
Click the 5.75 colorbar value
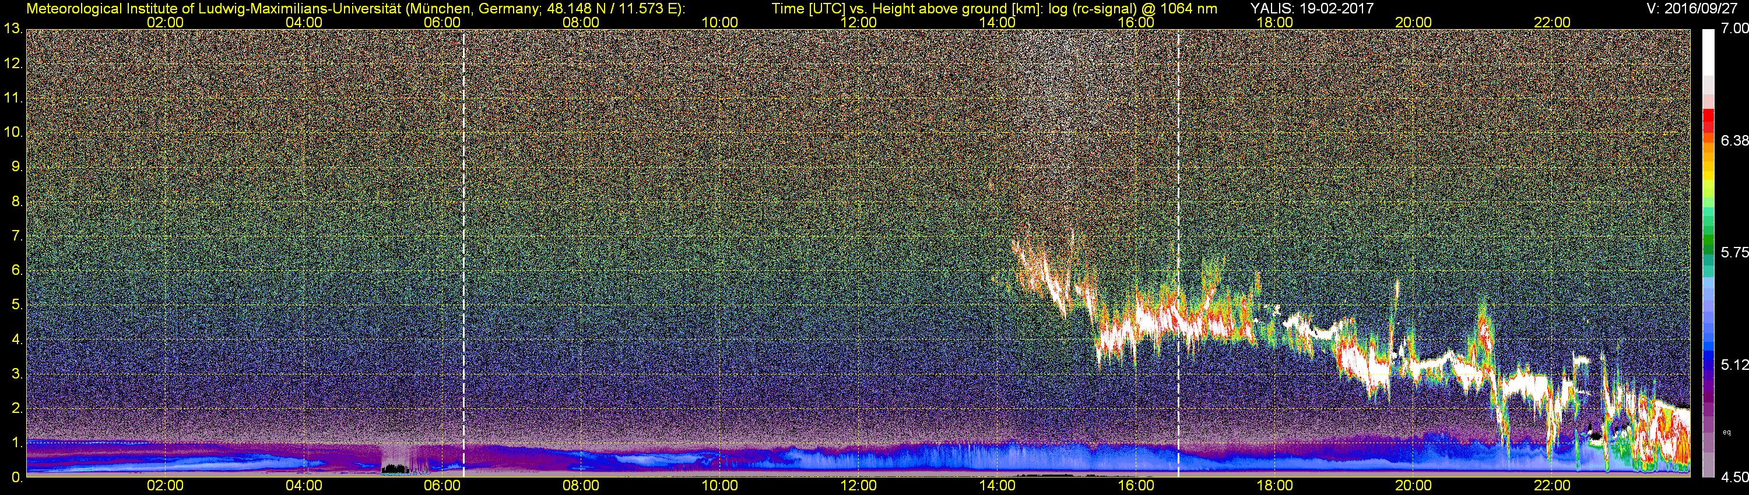point(1735,252)
